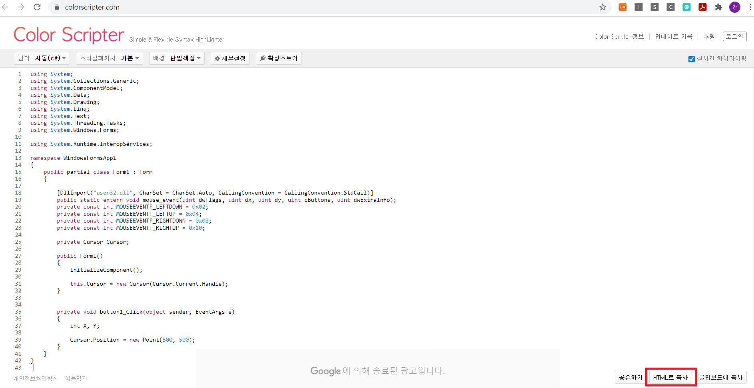754x388 pixels.
Task: Open the gray 'I' extension icon
Action: [x=638, y=7]
